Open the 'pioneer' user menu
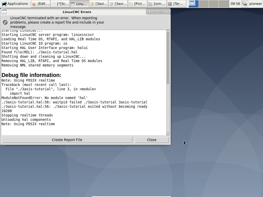Screen dimensions: 263x197 point(256,4)
